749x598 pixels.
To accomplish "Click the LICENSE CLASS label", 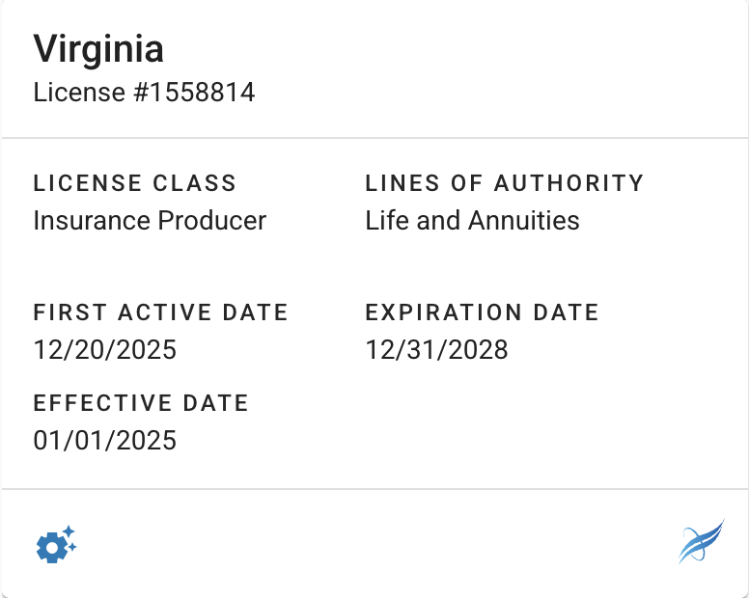I will pyautogui.click(x=134, y=183).
